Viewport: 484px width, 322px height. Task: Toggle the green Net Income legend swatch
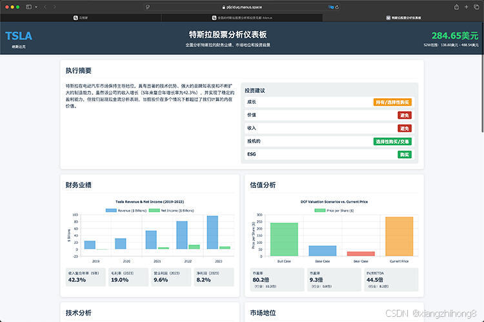coord(154,210)
